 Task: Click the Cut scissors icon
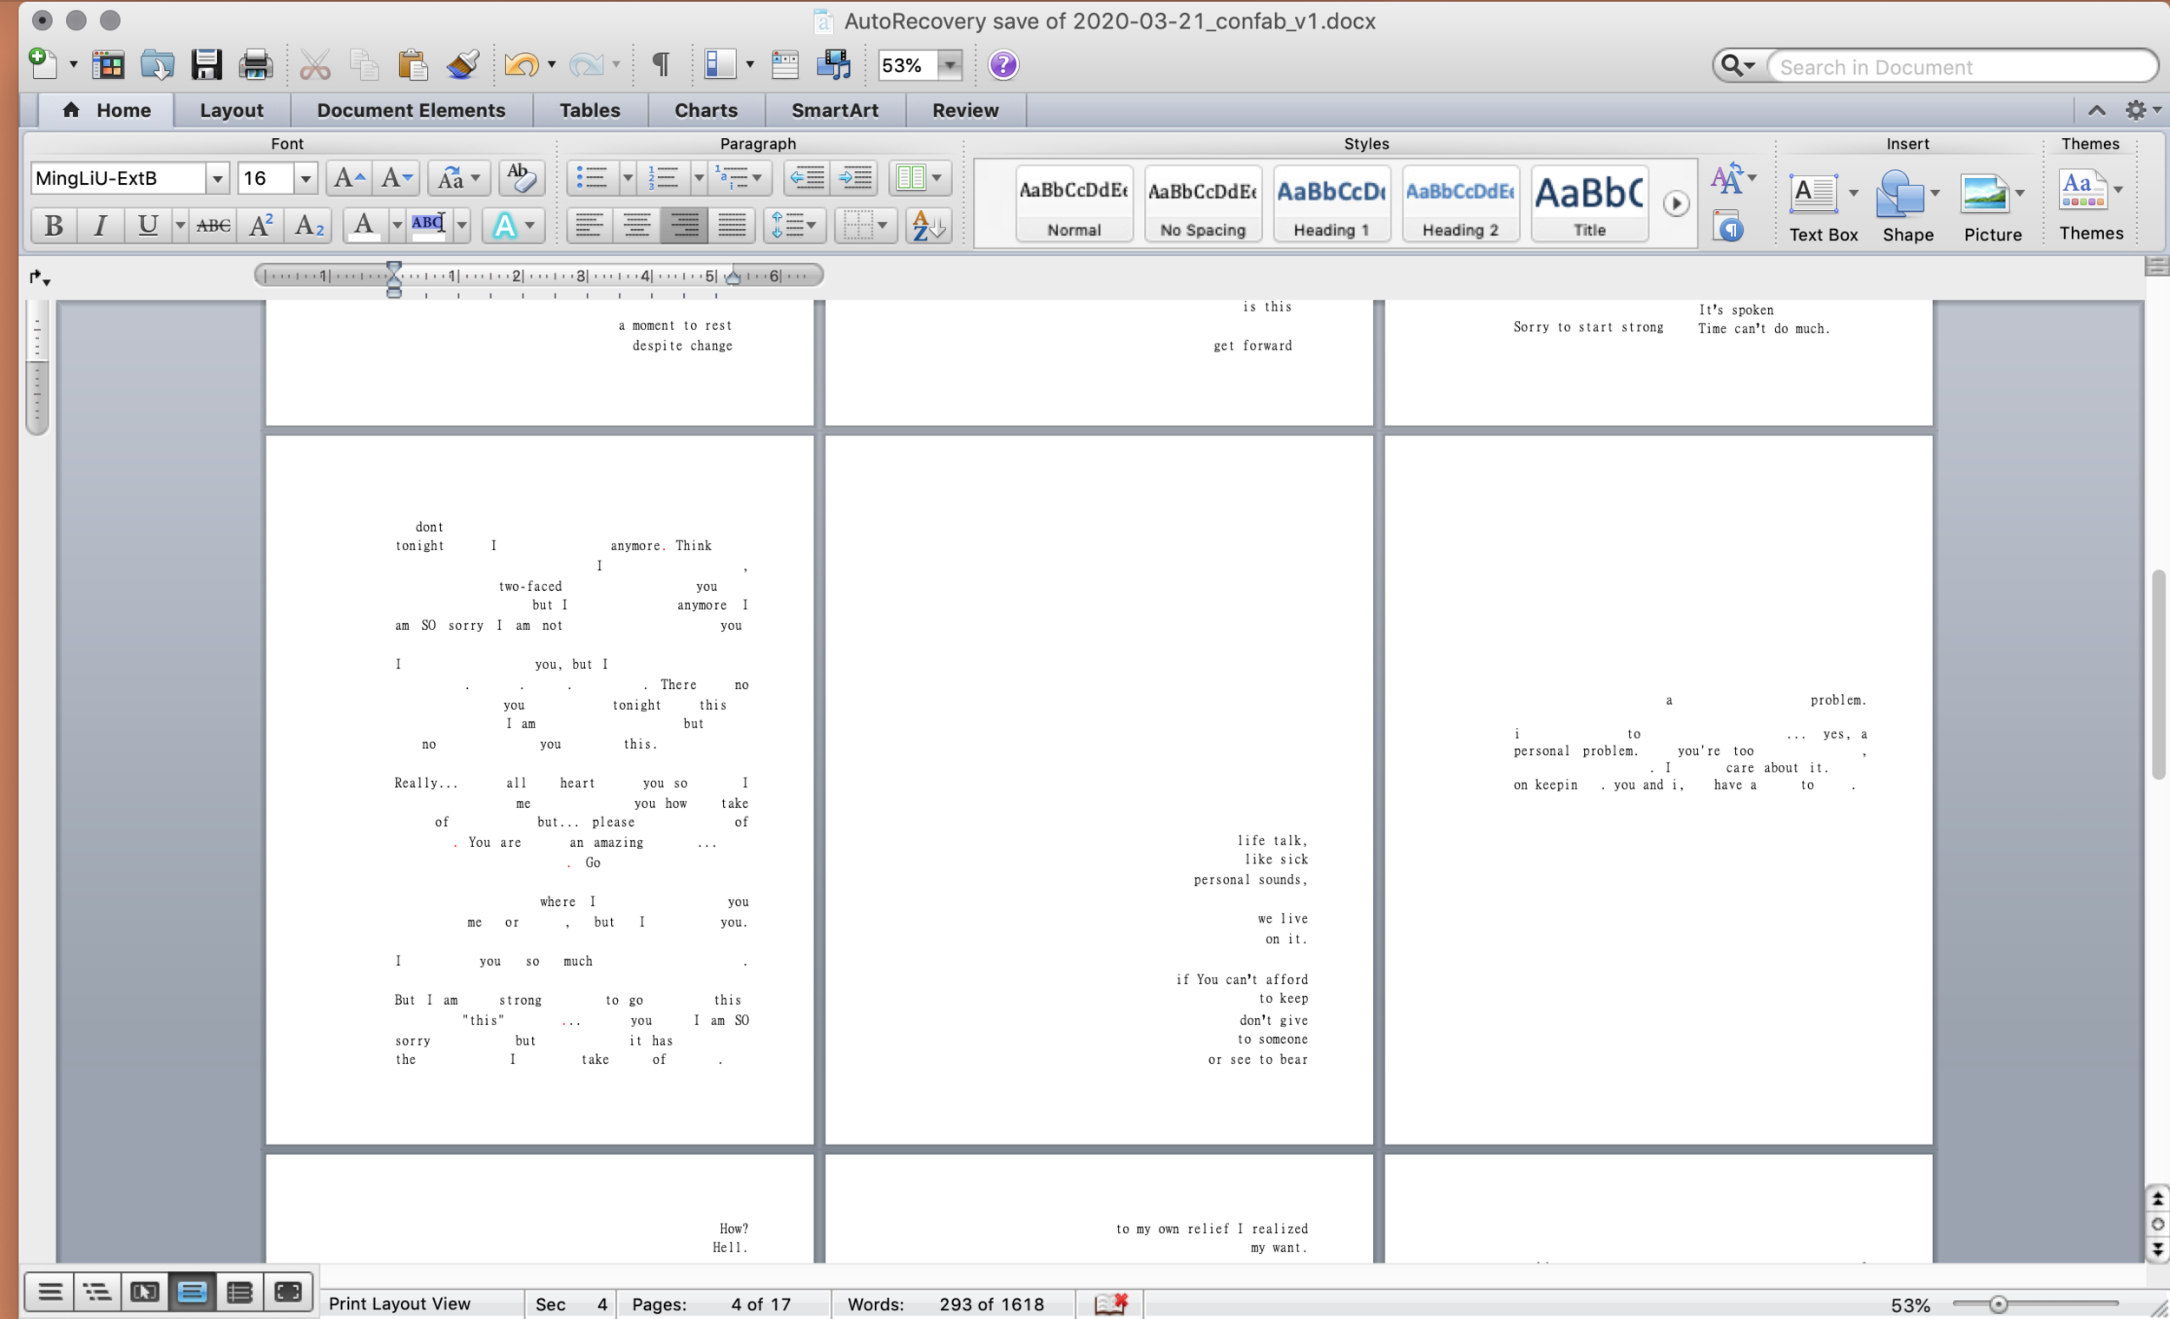(314, 65)
